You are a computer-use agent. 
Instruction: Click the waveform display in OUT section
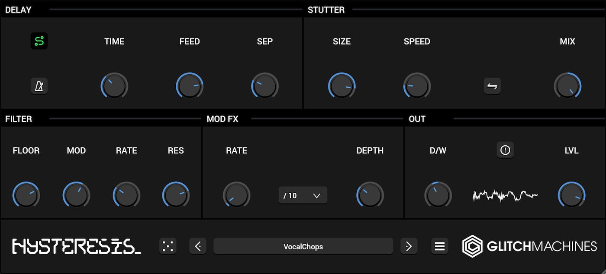click(505, 195)
